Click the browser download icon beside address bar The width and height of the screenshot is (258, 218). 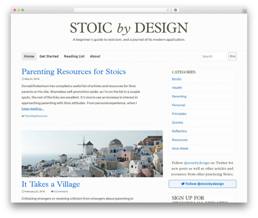pyautogui.click(x=175, y=10)
